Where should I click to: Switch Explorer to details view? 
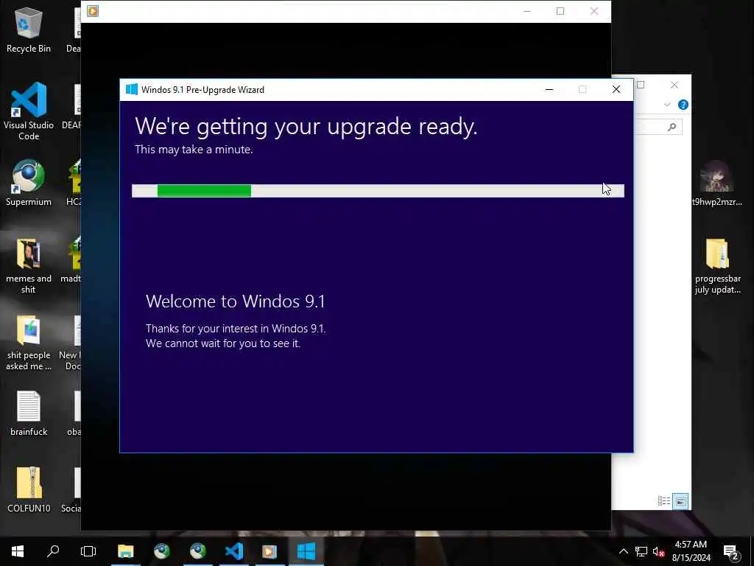coord(664,501)
